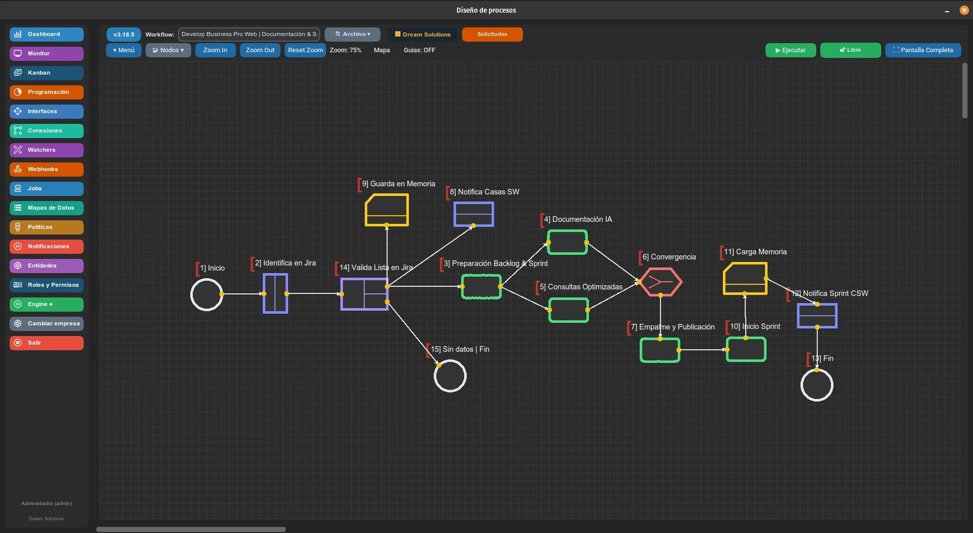Viewport: 973px width, 533px height.
Task: Toggle the Mapa minimap view
Action: point(382,50)
